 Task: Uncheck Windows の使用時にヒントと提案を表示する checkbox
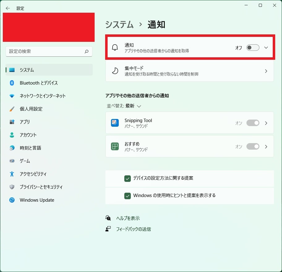point(127,196)
